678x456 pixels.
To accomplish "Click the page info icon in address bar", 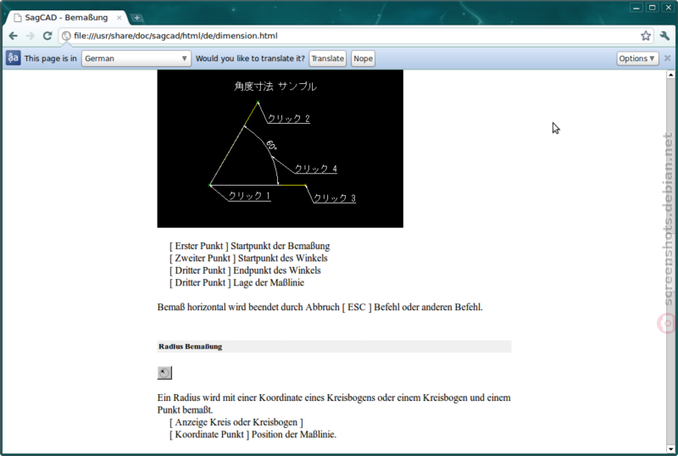I will pos(66,36).
